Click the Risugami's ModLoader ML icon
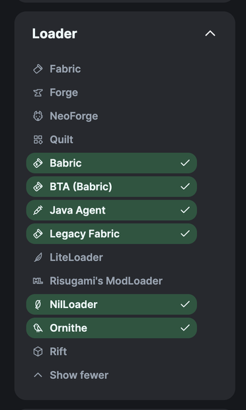Image resolution: width=246 pixels, height=410 pixels. [38, 281]
